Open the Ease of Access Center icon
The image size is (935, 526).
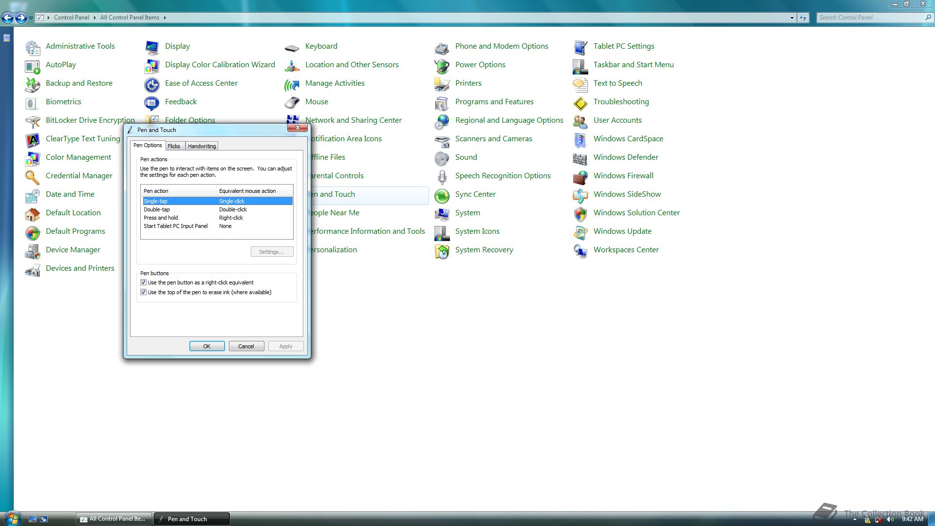[152, 85]
